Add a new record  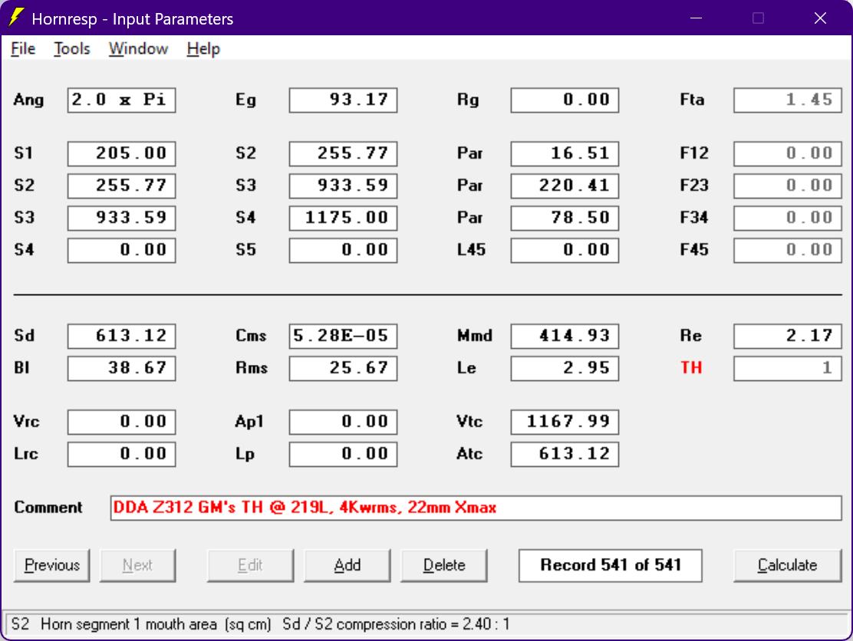pyautogui.click(x=347, y=565)
